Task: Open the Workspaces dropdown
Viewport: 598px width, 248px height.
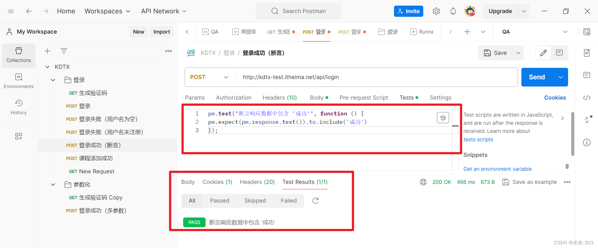Action: [107, 11]
